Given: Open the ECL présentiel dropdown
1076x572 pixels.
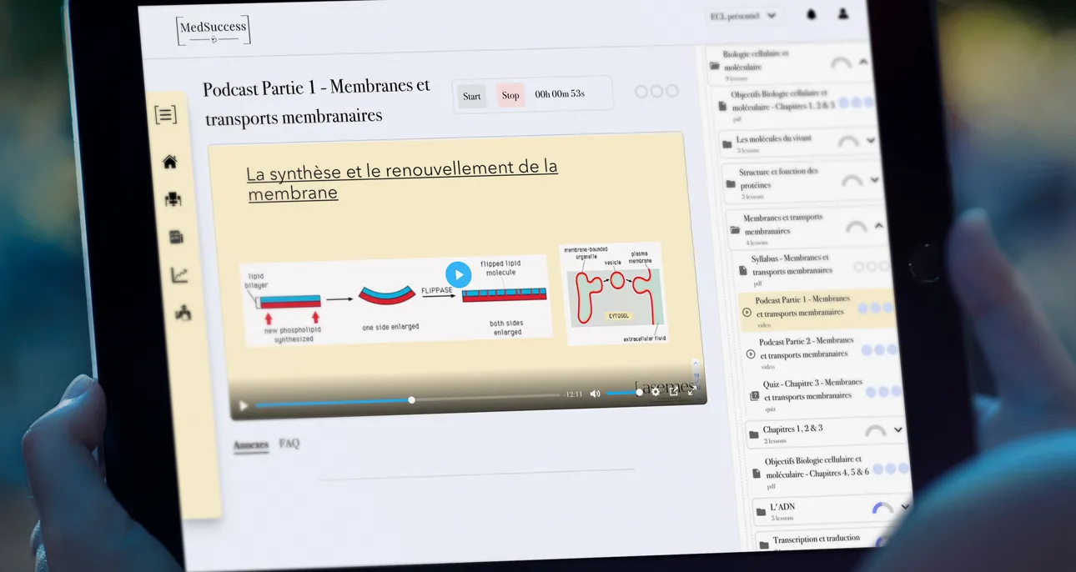Looking at the screenshot, I should pyautogui.click(x=743, y=16).
